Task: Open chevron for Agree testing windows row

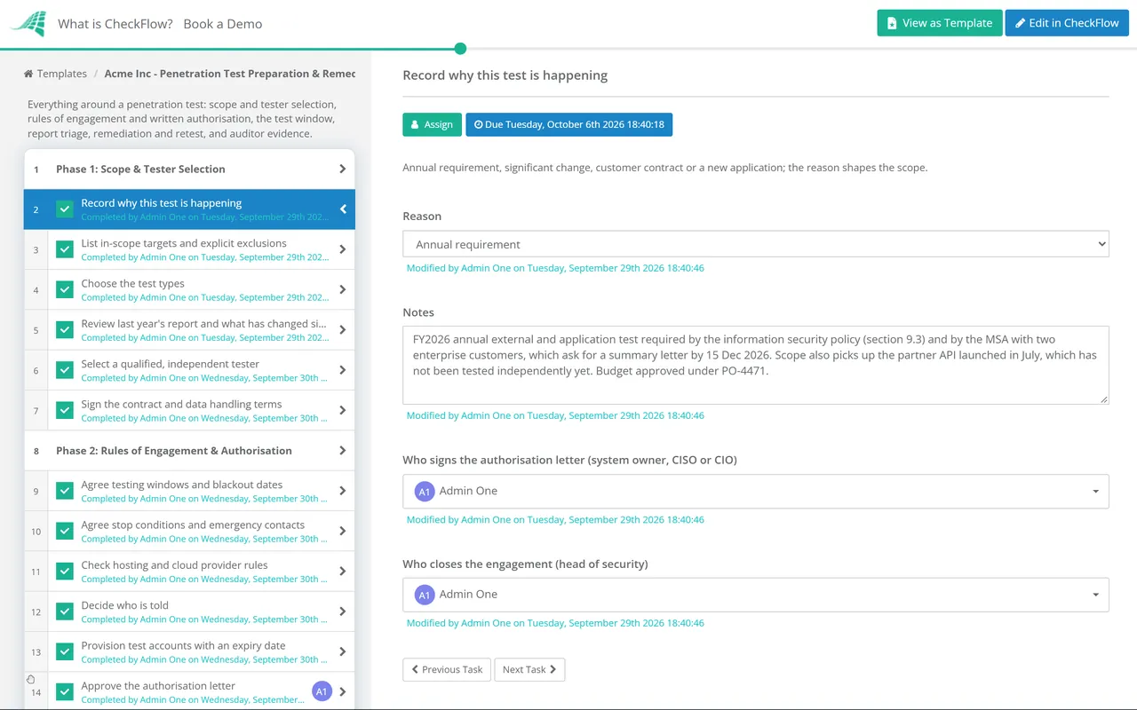Action: (343, 491)
